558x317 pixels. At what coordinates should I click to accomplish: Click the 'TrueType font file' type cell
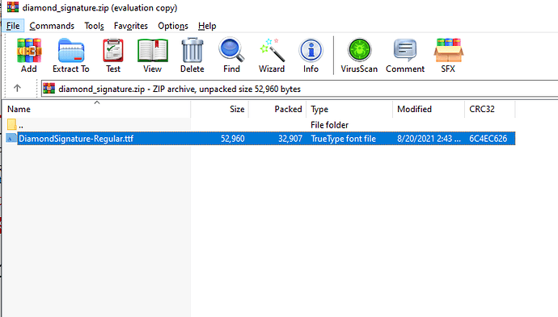tap(343, 139)
